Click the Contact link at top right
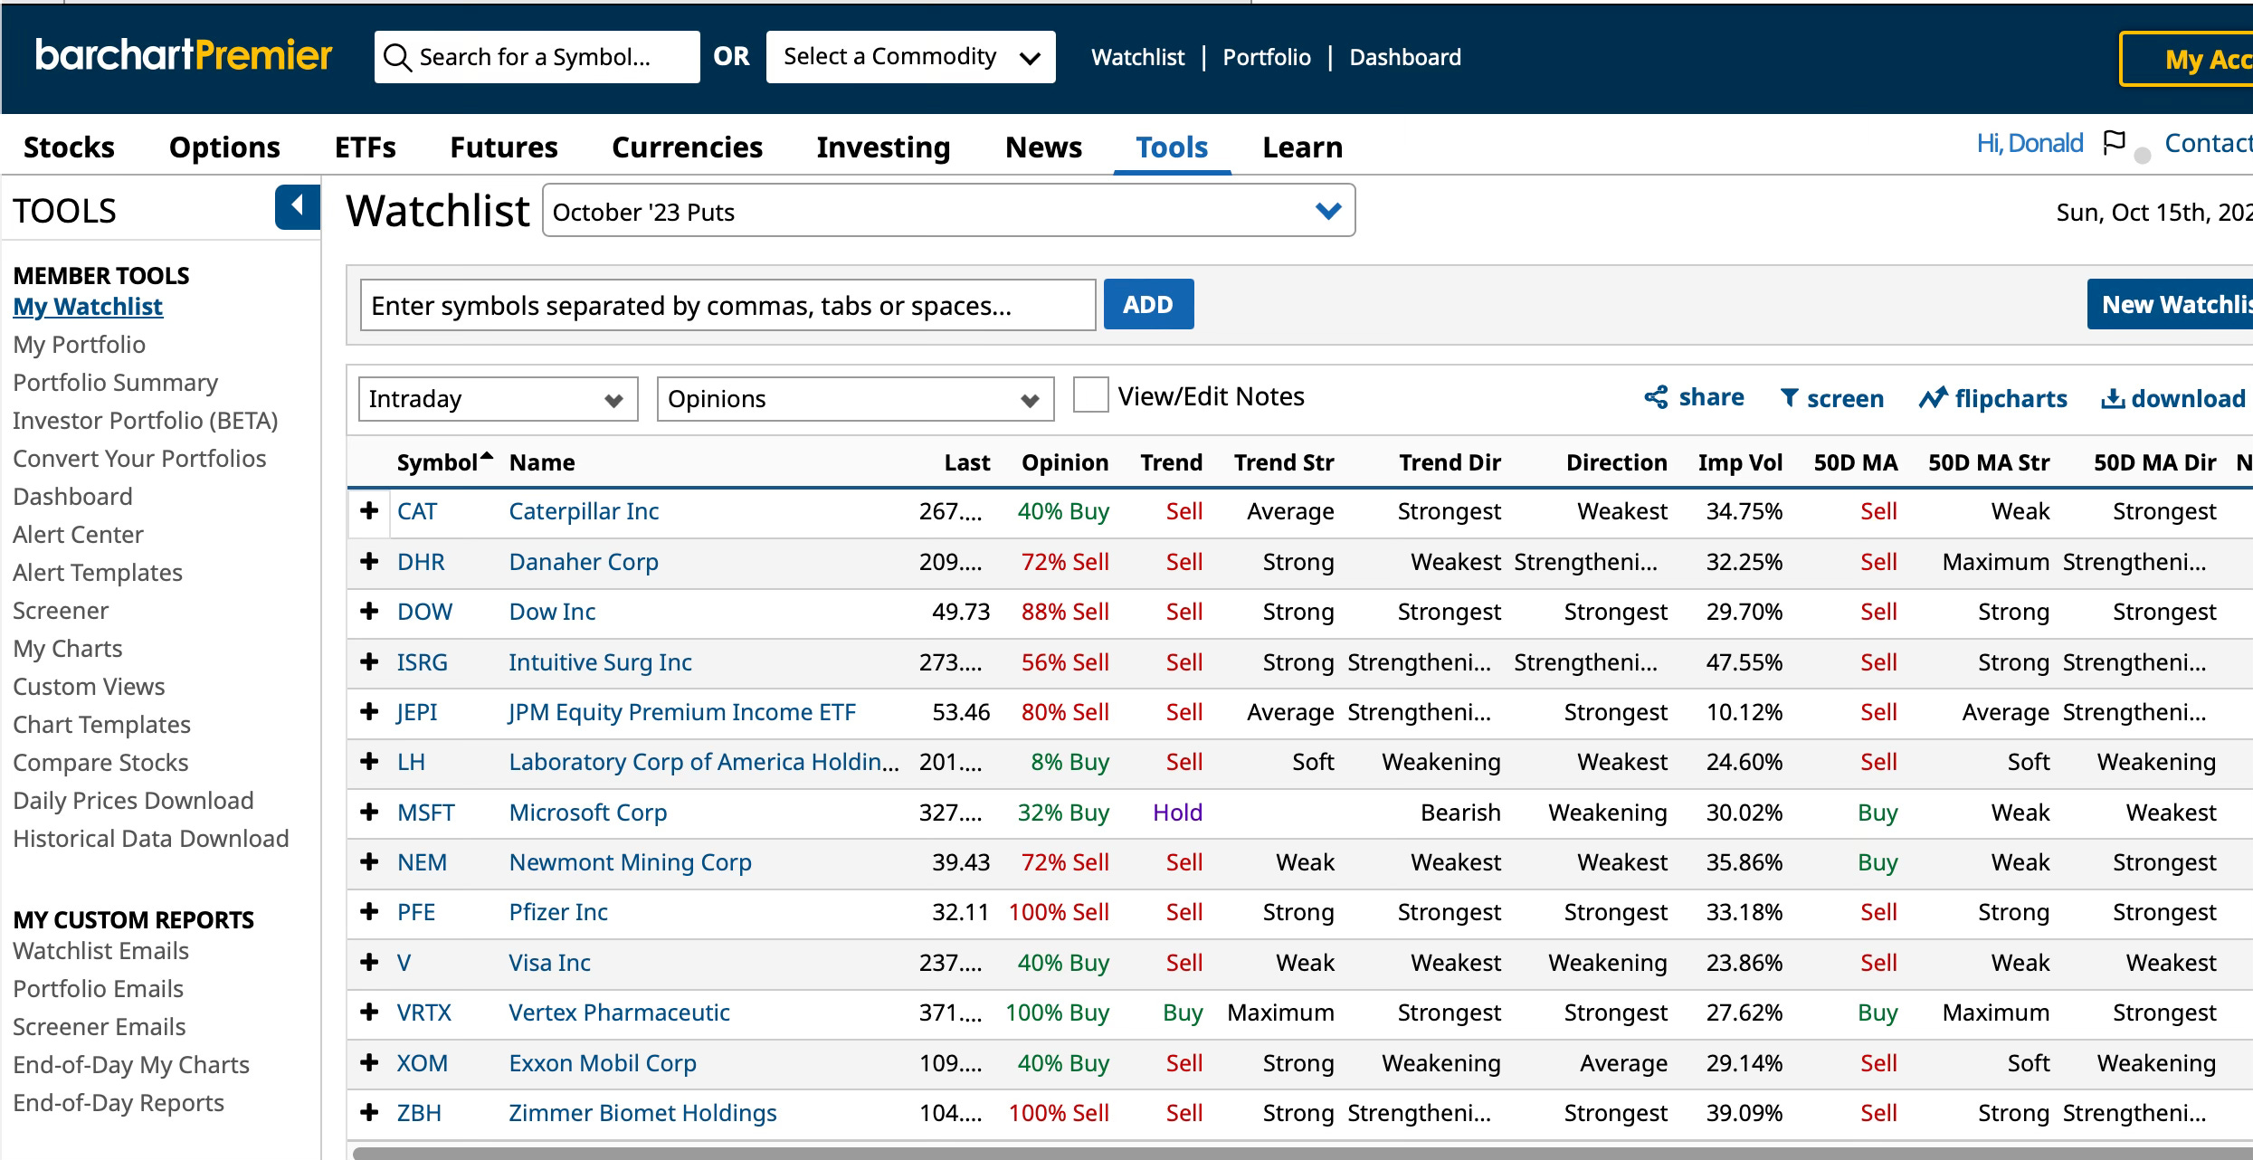The width and height of the screenshot is (2253, 1160). pos(2209,143)
